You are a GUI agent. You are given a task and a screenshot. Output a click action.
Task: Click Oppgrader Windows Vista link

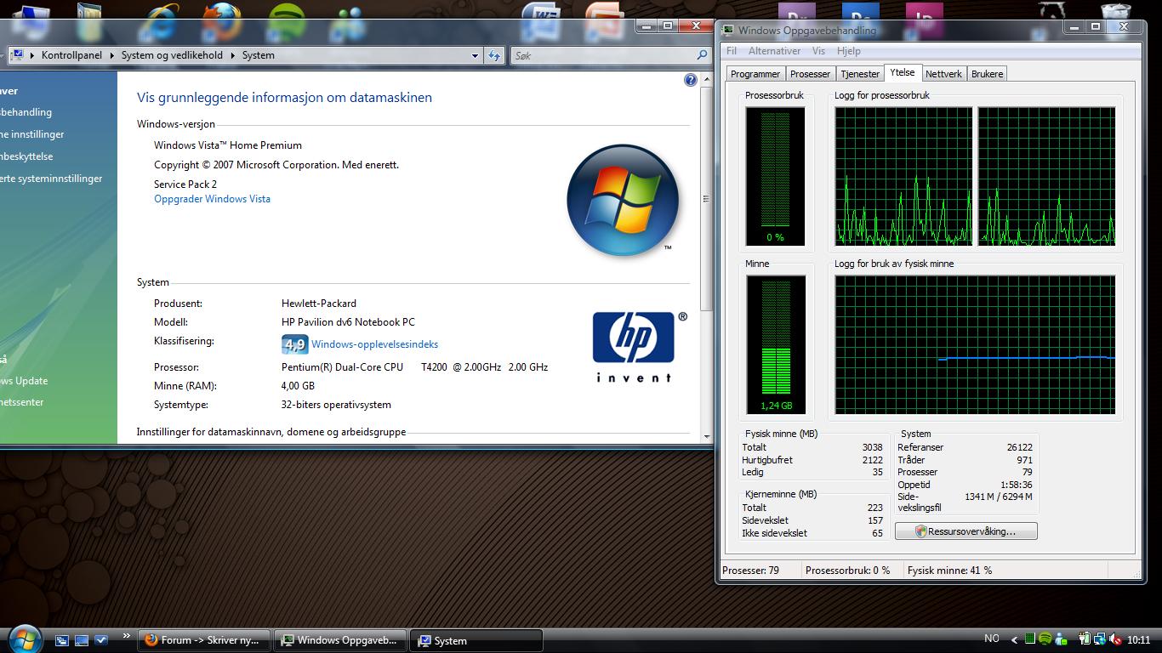[x=212, y=199]
